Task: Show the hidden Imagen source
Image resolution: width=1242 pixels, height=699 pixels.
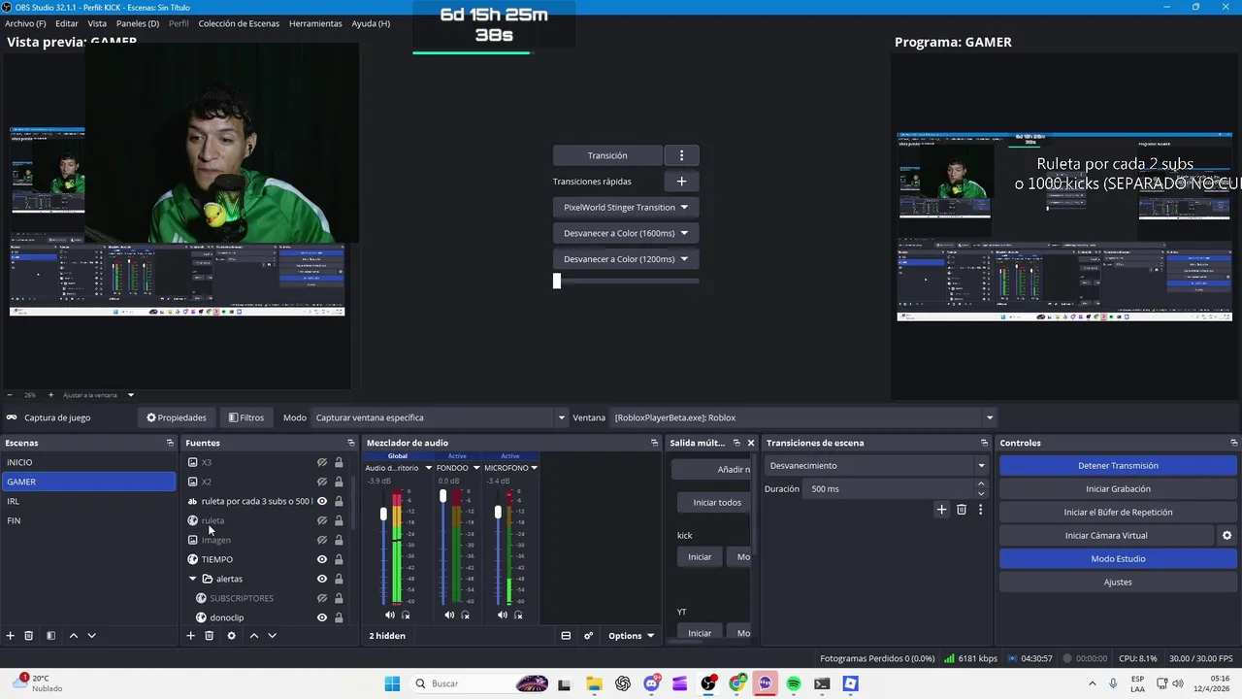Action: pyautogui.click(x=322, y=540)
